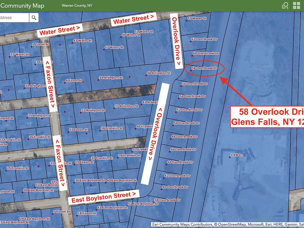Click the Community Map title
304x228 pixels.
point(22,6)
